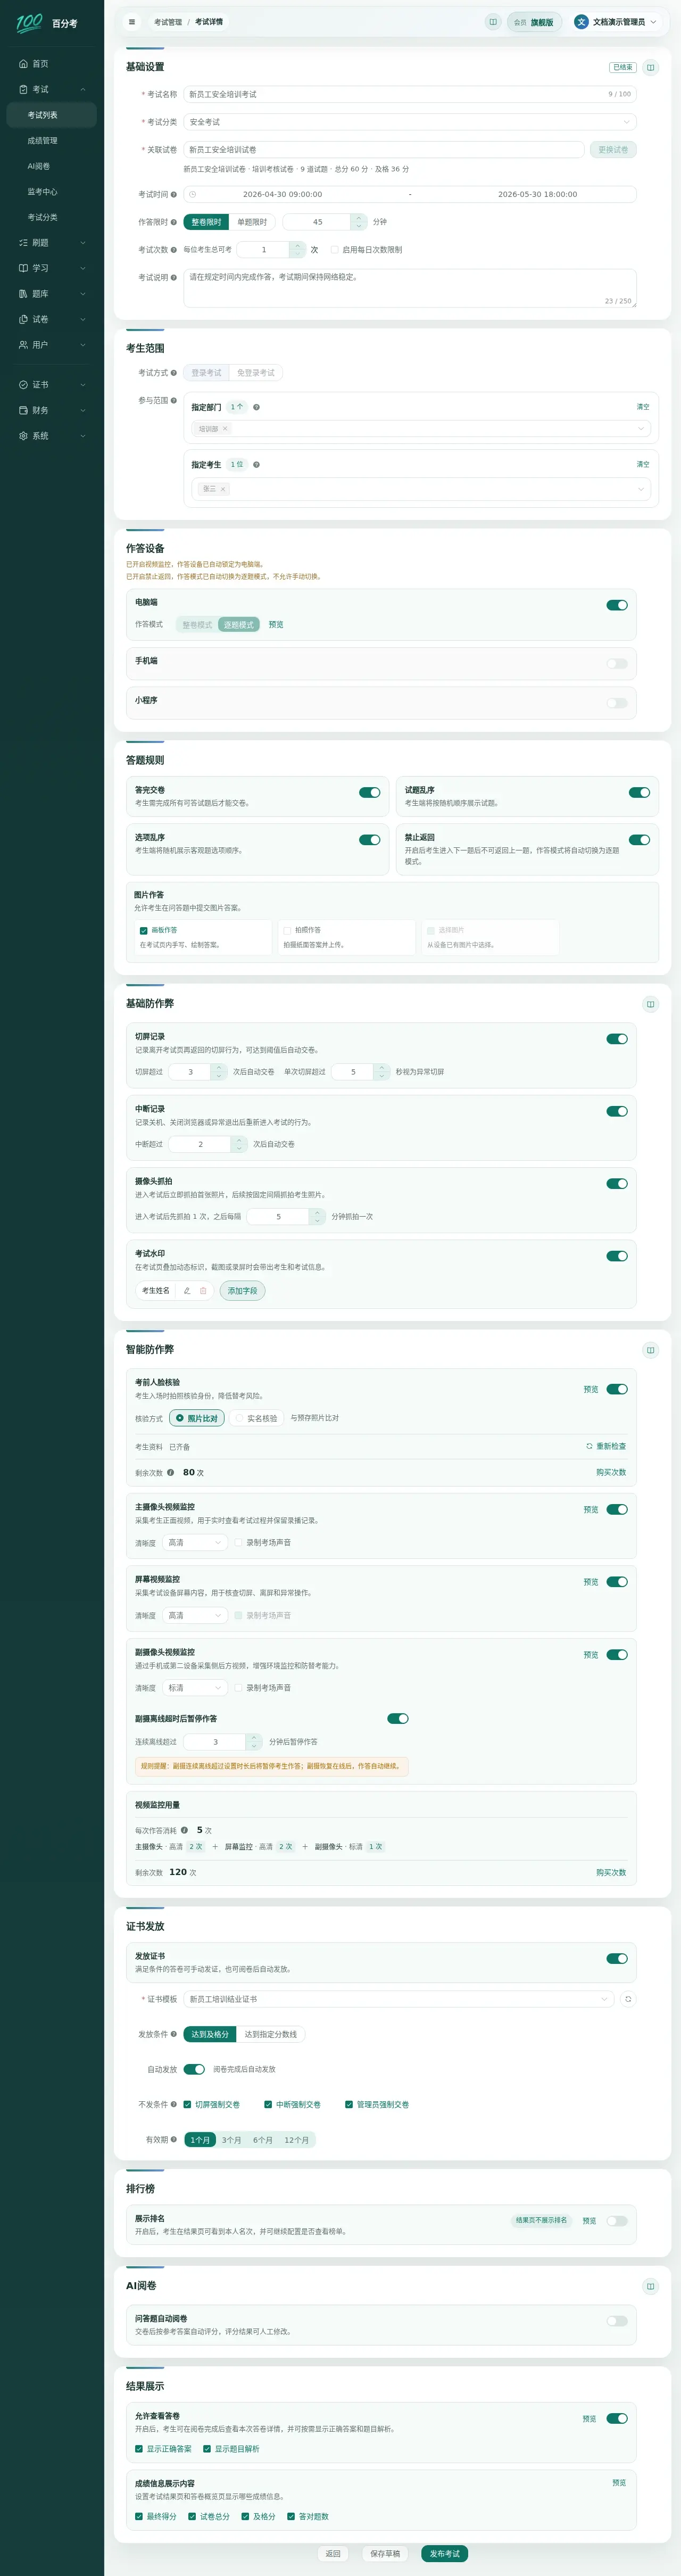The width and height of the screenshot is (681, 2576).
Task: Click the 重新检查 refresh icon
Action: pos(589,1446)
